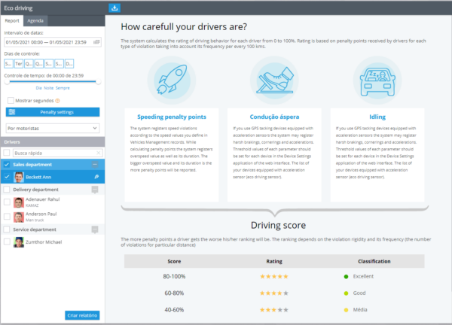452x325 pixels.
Task: Collapse the Sales department group
Action: (95, 164)
